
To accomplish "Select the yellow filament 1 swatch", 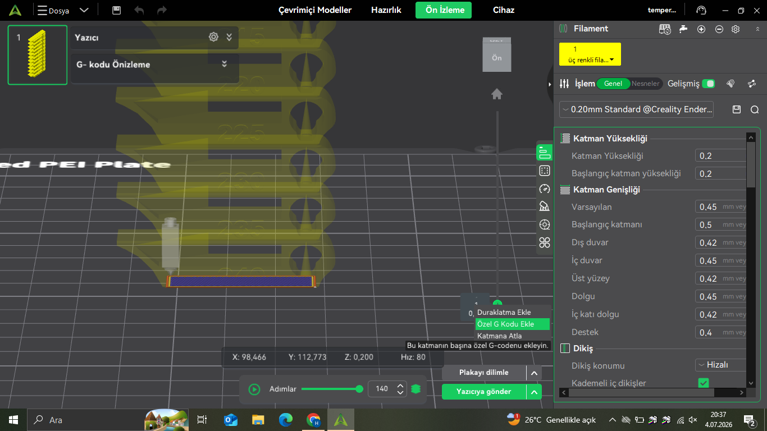I will tap(590, 54).
